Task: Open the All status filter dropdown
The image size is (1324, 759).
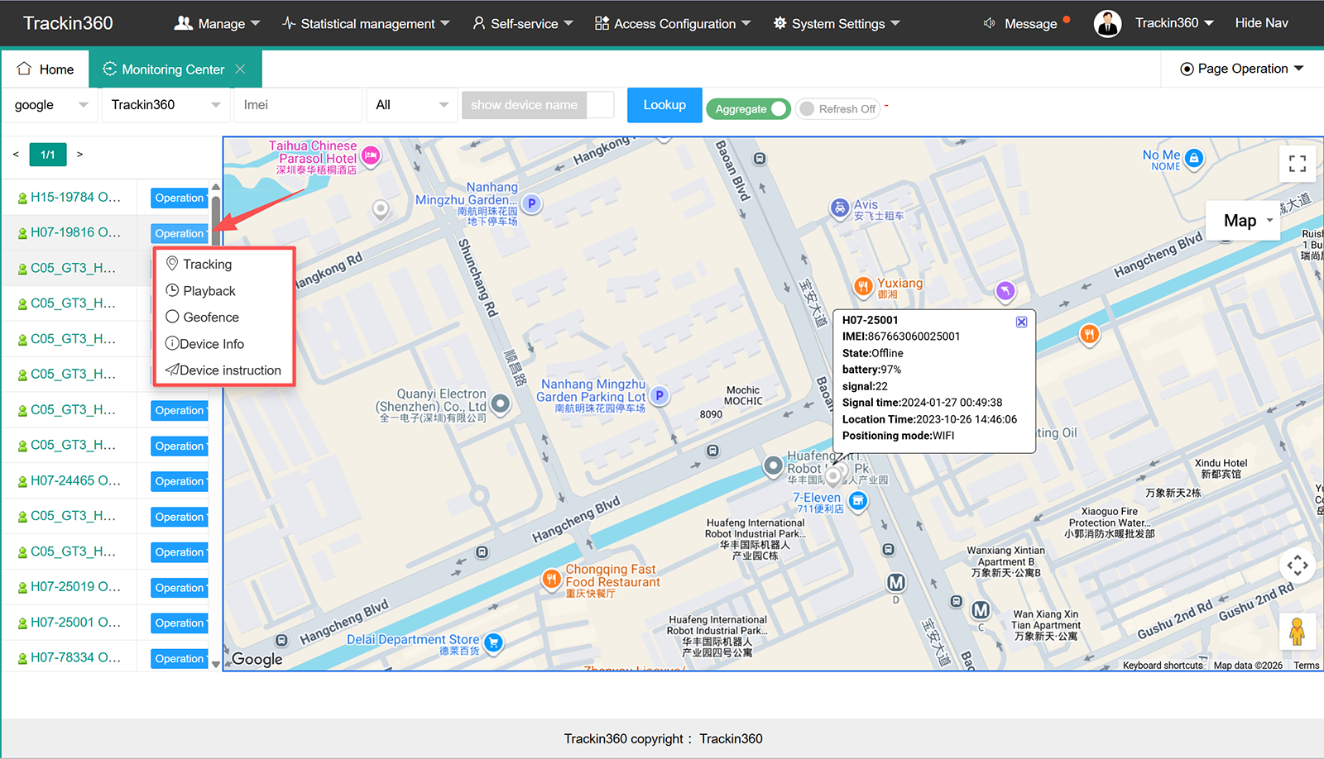Action: tap(411, 105)
